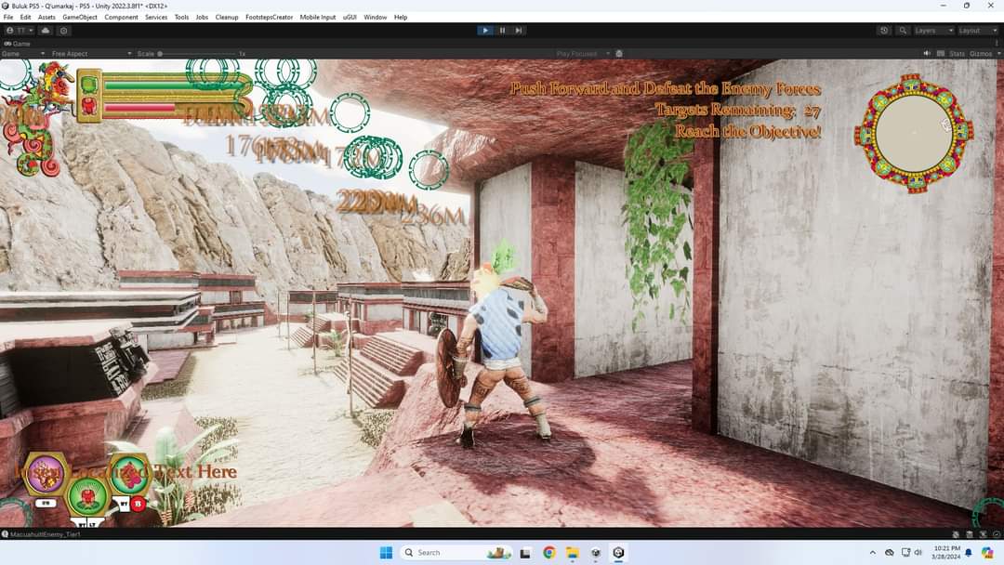Screen dimensions: 1004x565
Task: Open the Services menu
Action: pyautogui.click(x=156, y=18)
